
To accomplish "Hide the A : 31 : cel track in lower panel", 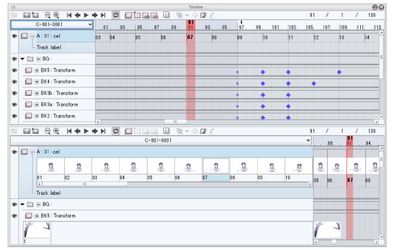I will (x=15, y=152).
